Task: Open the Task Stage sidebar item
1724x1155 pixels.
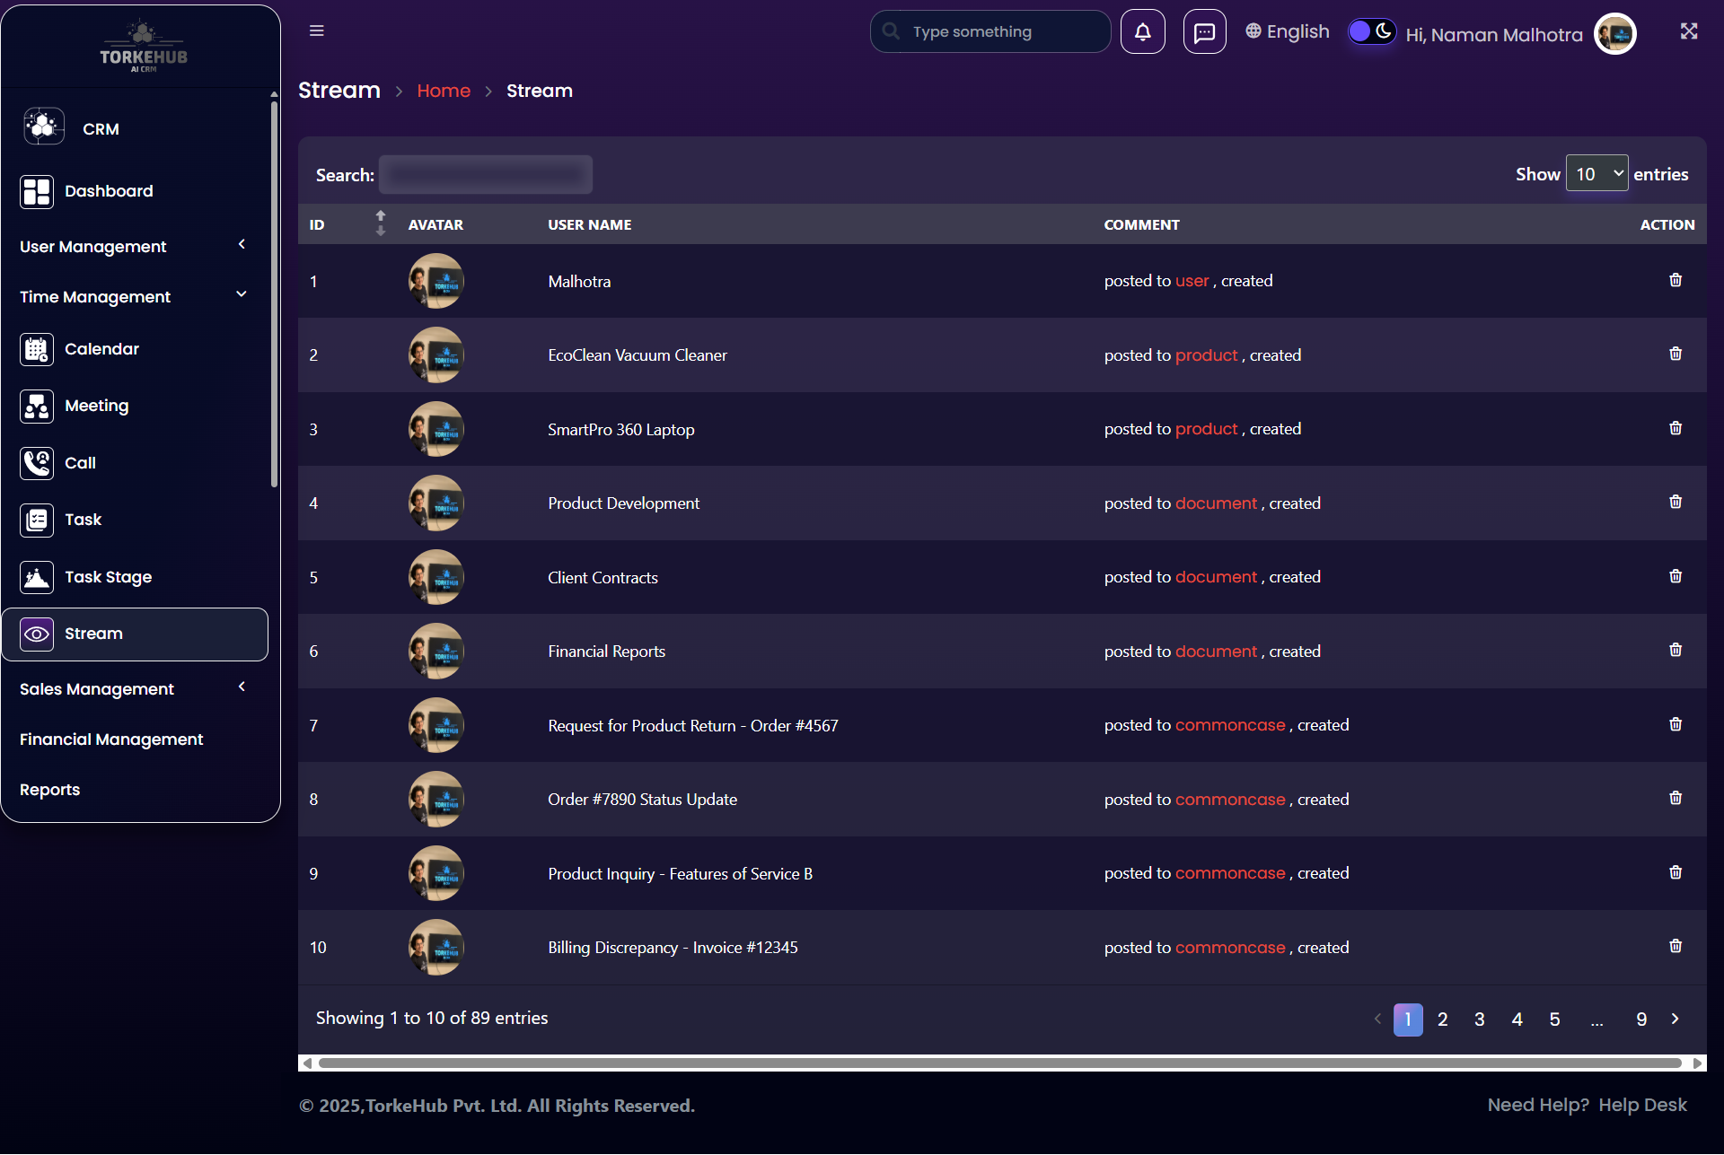Action: pos(108,577)
